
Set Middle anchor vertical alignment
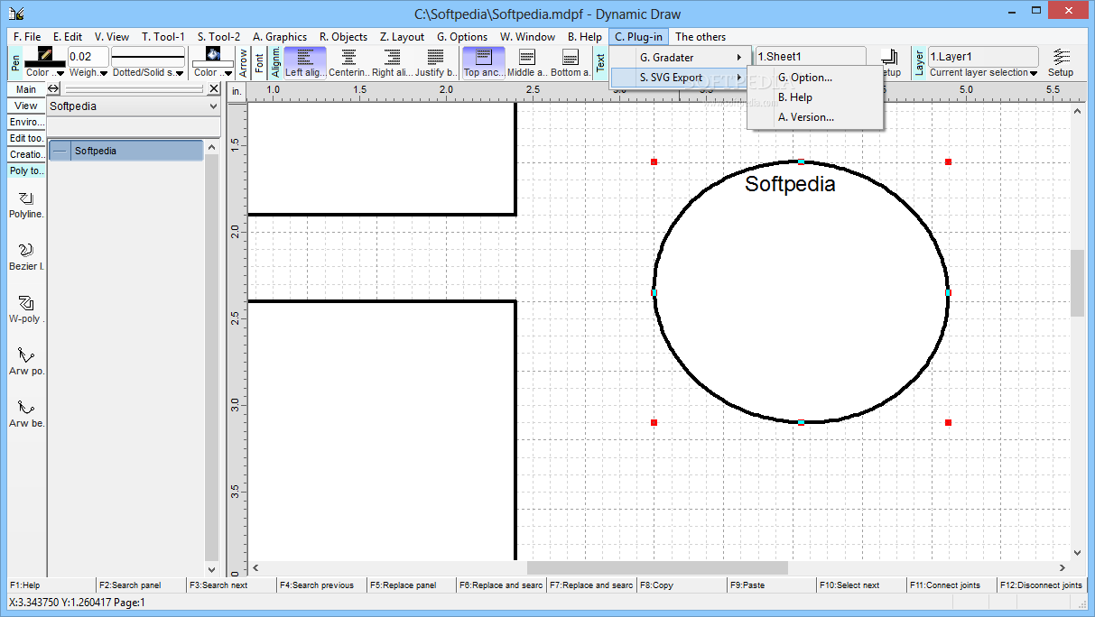pyautogui.click(x=527, y=62)
